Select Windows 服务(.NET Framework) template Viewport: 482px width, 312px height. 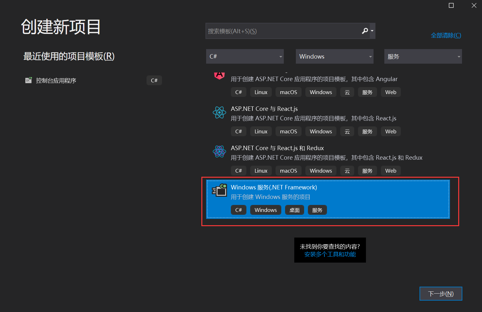(328, 199)
